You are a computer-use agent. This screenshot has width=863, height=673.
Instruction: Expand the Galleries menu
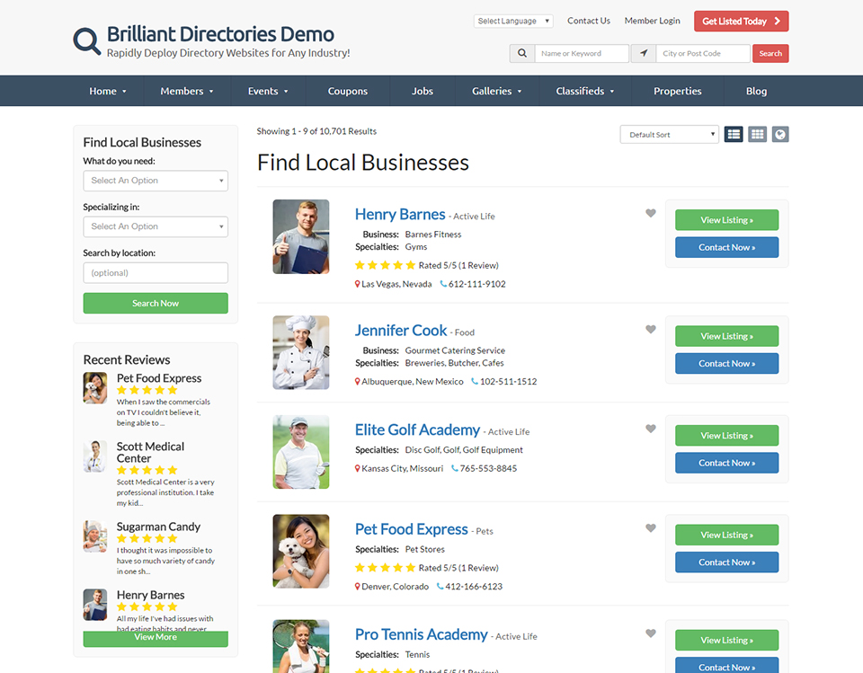(x=496, y=92)
